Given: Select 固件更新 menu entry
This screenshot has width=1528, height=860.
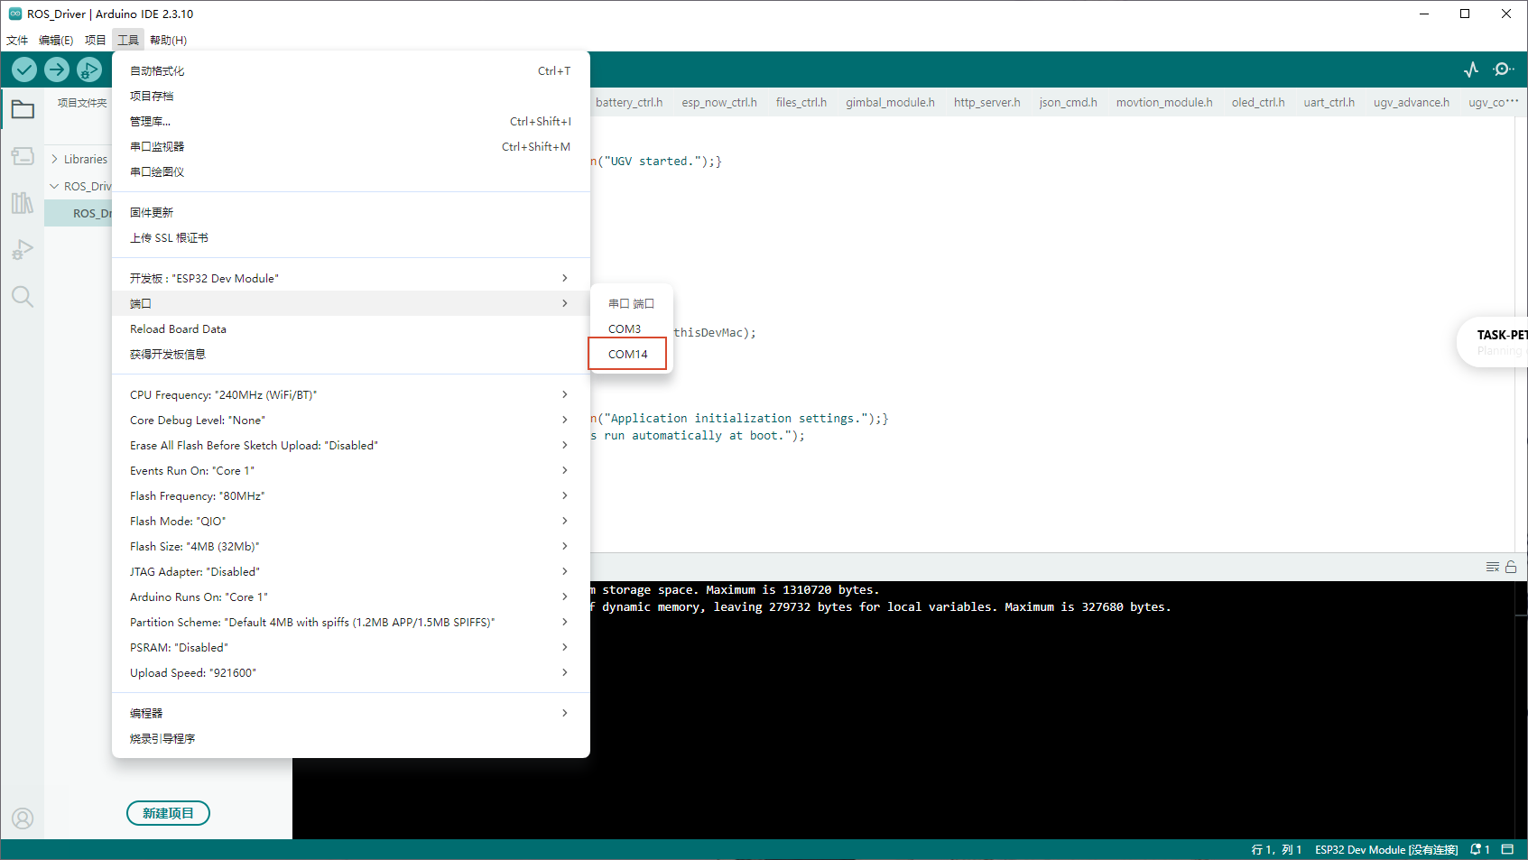Looking at the screenshot, I should point(351,212).
